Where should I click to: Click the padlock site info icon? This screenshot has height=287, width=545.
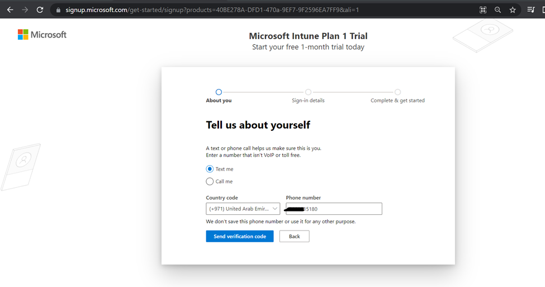coord(58,10)
